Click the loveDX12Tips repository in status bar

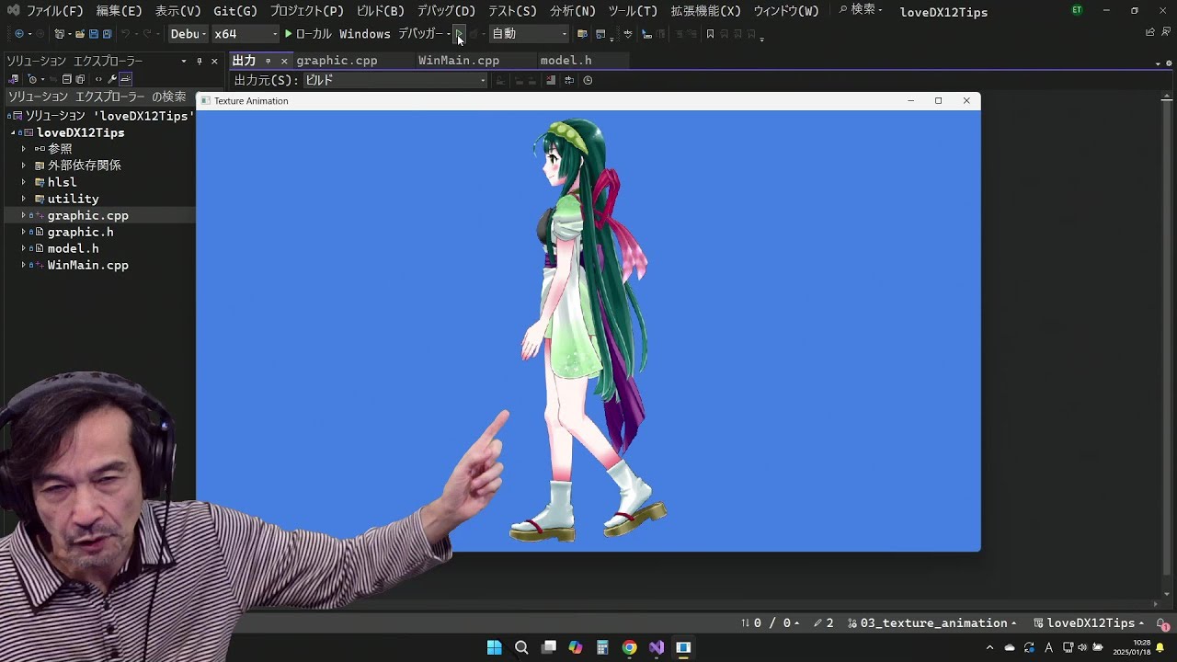1090,623
